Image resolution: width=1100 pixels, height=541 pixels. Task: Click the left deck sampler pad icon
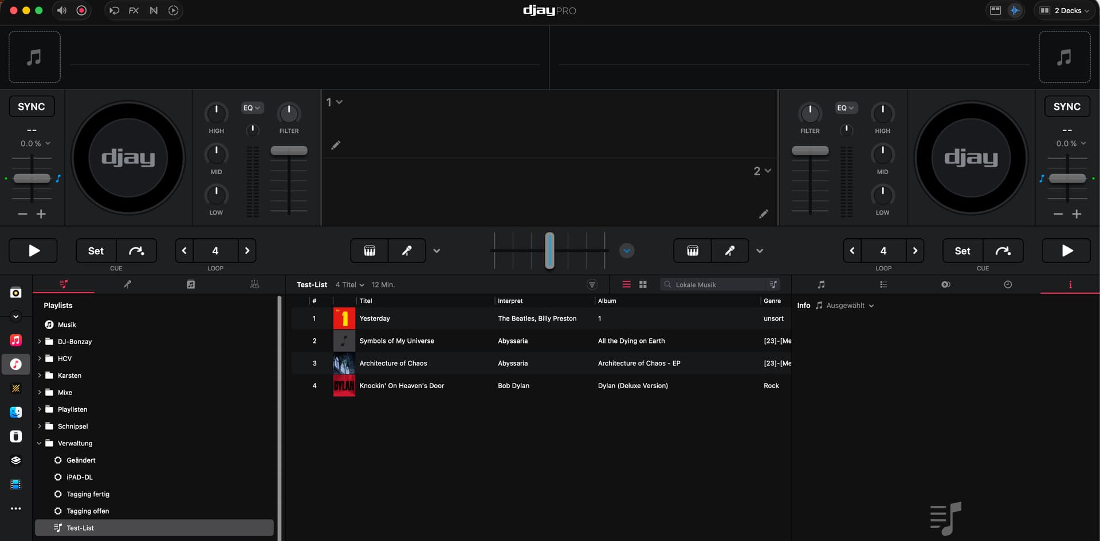370,251
